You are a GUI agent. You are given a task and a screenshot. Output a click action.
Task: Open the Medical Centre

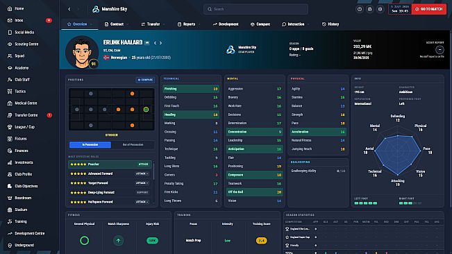pyautogui.click(x=26, y=103)
